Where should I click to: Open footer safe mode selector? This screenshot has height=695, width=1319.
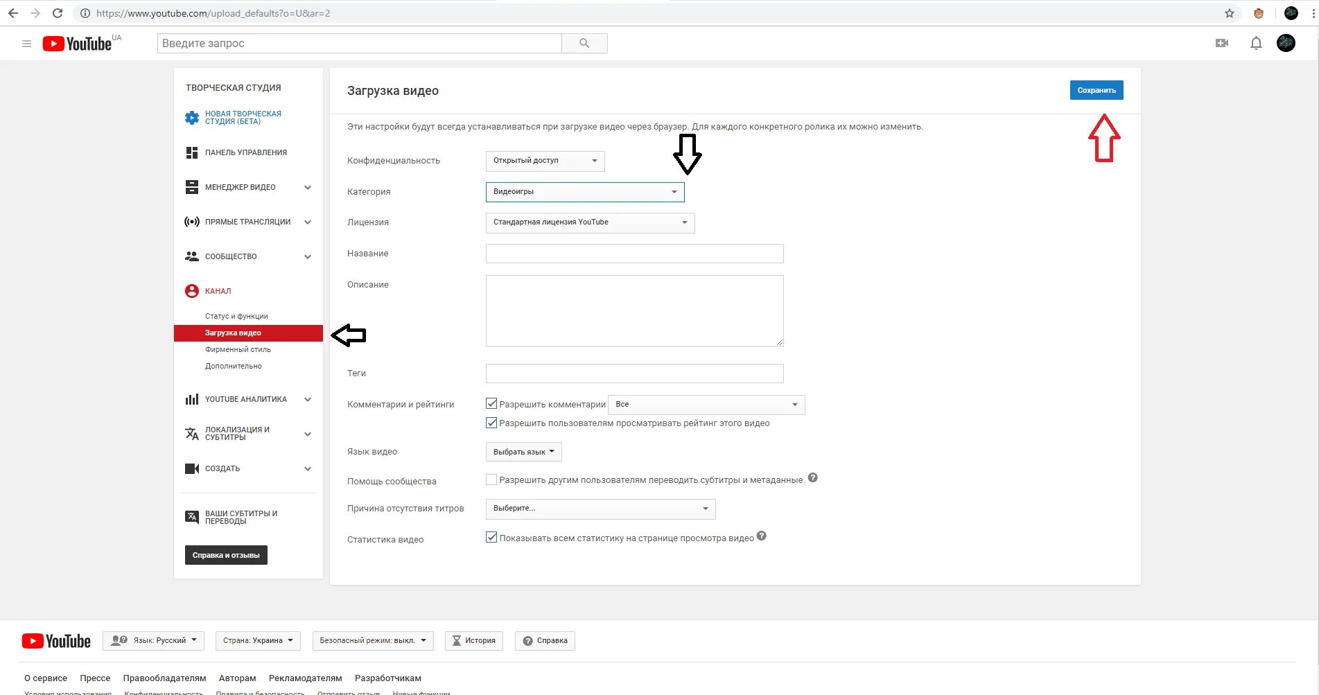[x=373, y=641]
